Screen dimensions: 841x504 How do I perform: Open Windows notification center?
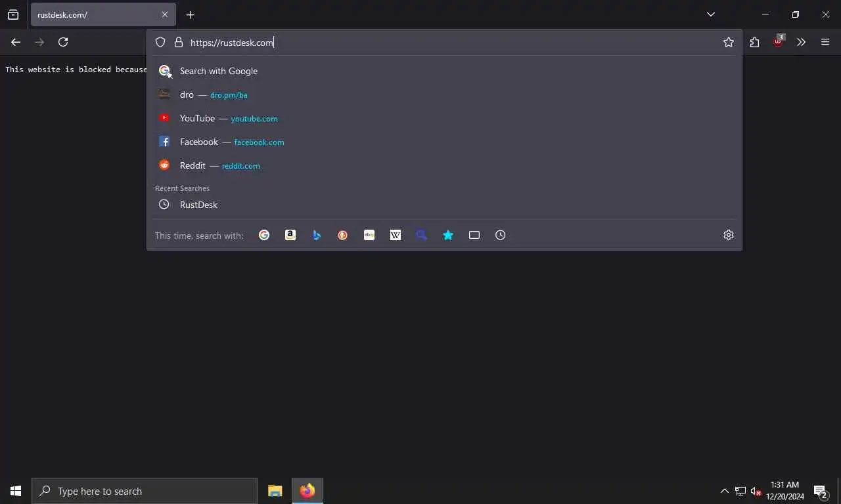click(x=821, y=491)
